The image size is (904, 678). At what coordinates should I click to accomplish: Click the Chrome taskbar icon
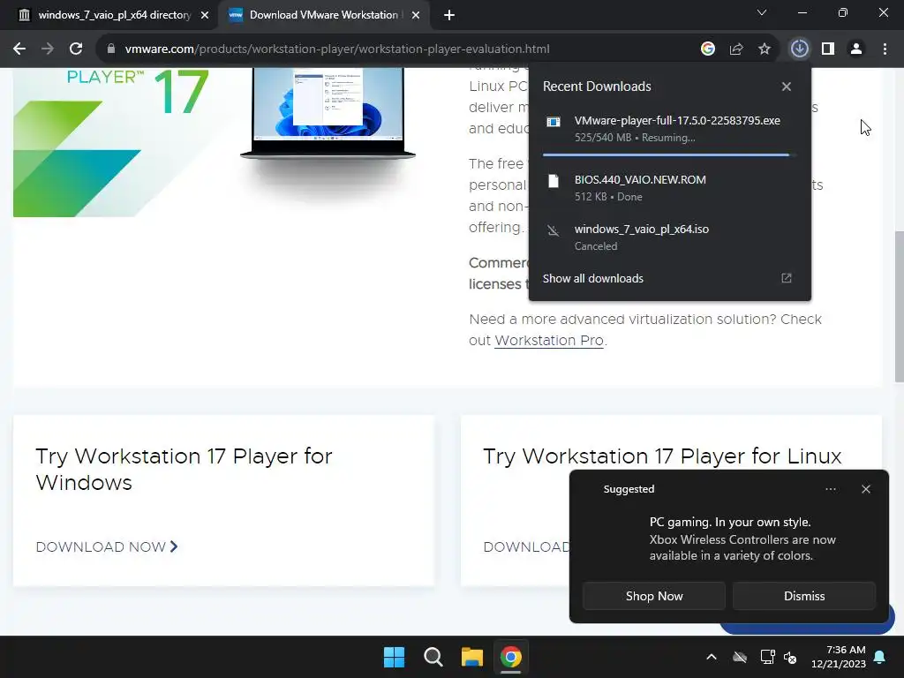point(511,657)
